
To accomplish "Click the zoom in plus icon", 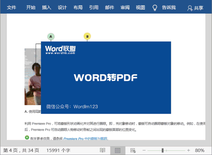I will click(188, 150).
